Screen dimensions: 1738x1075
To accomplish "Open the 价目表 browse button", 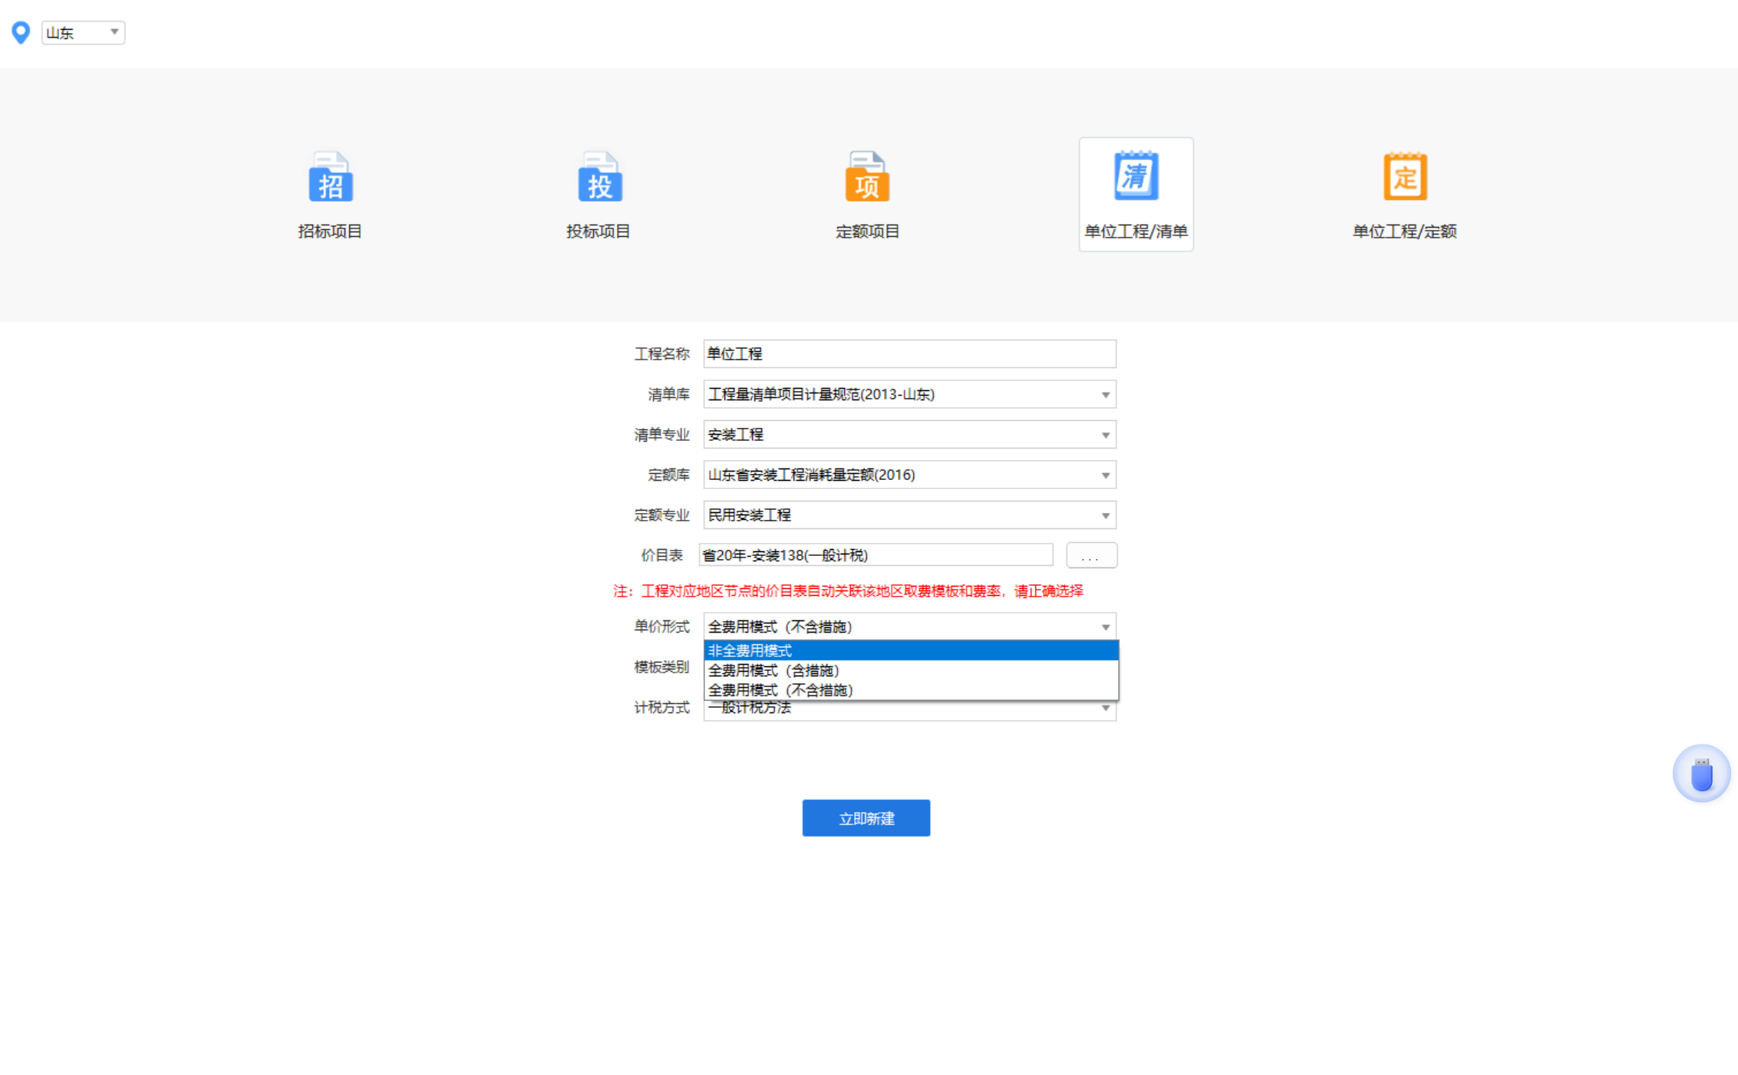I will pos(1091,555).
